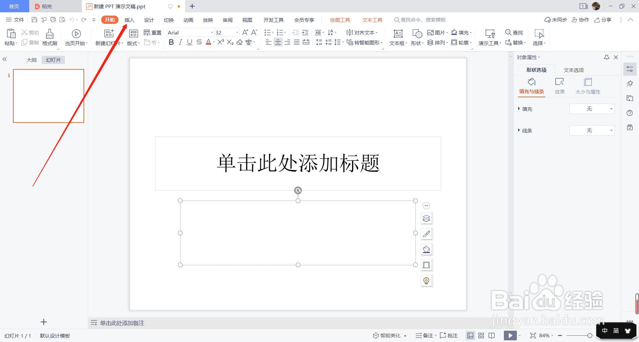Open the File (文件) menu
639x342 pixels.
15,20
